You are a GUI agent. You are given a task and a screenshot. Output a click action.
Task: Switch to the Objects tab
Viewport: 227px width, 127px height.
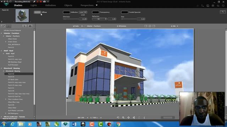[x=68, y=5]
